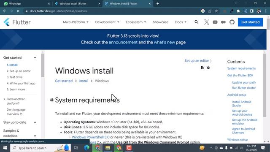Screen dimensions: 270x152
Task: Jump to Get the Flutter SDK in Contents
Action: click(240, 76)
